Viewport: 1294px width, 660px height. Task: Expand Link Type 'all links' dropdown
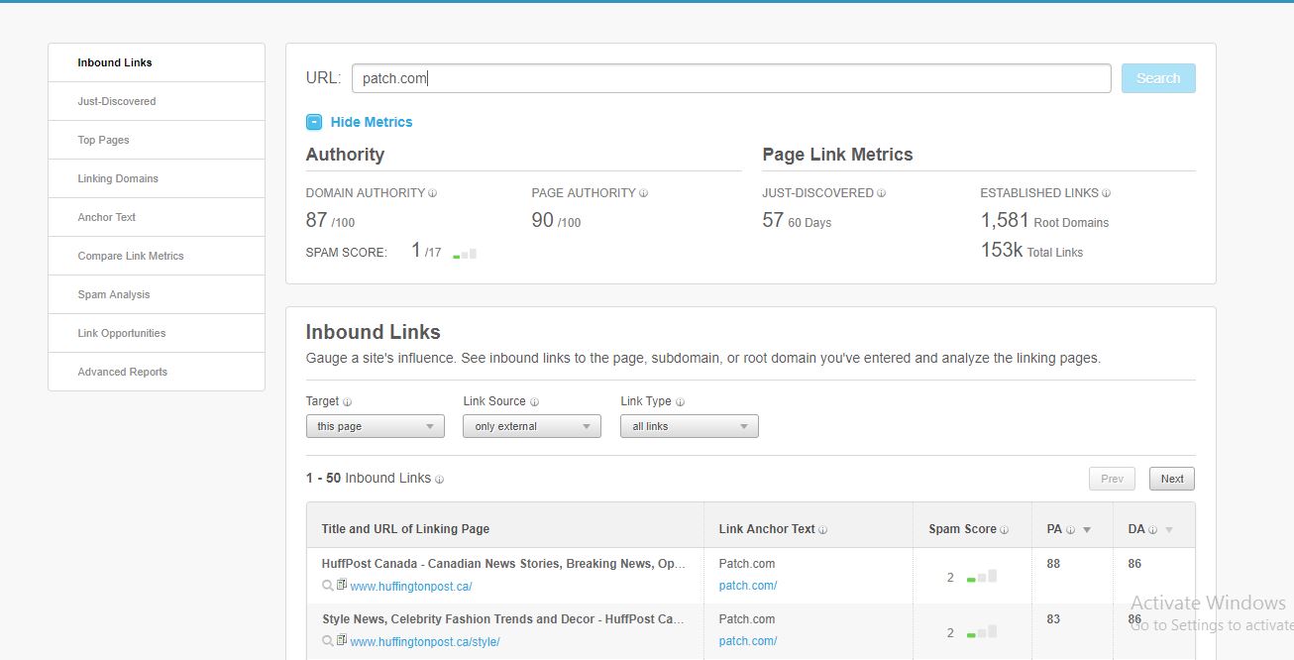[689, 426]
